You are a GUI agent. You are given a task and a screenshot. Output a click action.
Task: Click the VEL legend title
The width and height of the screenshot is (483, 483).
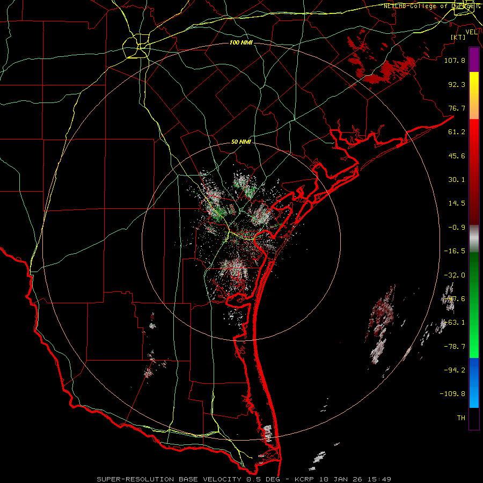471,32
